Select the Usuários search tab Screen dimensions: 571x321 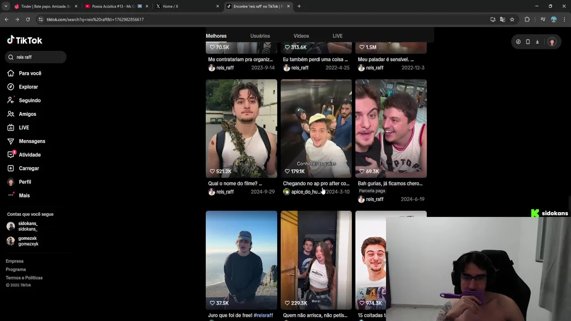260,36
